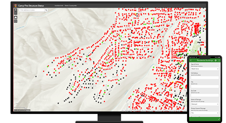Zoom out on the map with minus button
Image resolution: width=226 pixels, height=123 pixels.
(16, 13)
